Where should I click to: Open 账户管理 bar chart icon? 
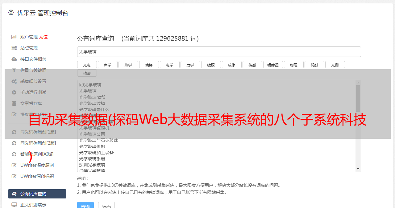click(x=14, y=37)
